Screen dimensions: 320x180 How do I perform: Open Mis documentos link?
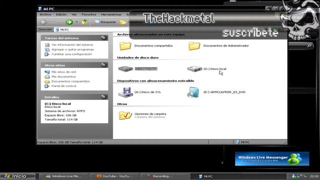coord(63,76)
